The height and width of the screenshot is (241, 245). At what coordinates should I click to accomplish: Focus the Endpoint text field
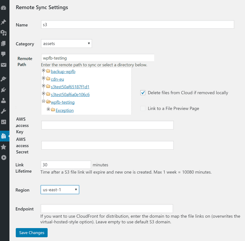(x=107, y=209)
